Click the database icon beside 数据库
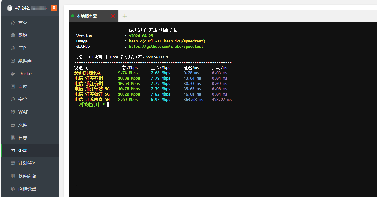The image size is (377, 197). click(x=13, y=61)
